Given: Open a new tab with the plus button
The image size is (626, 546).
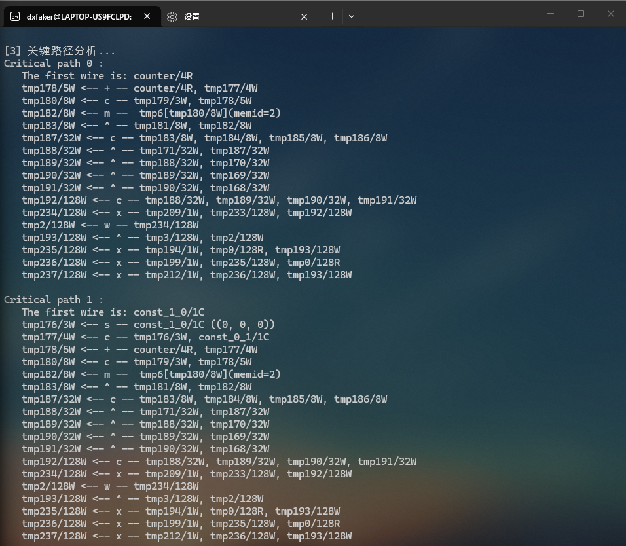Looking at the screenshot, I should coord(332,16).
